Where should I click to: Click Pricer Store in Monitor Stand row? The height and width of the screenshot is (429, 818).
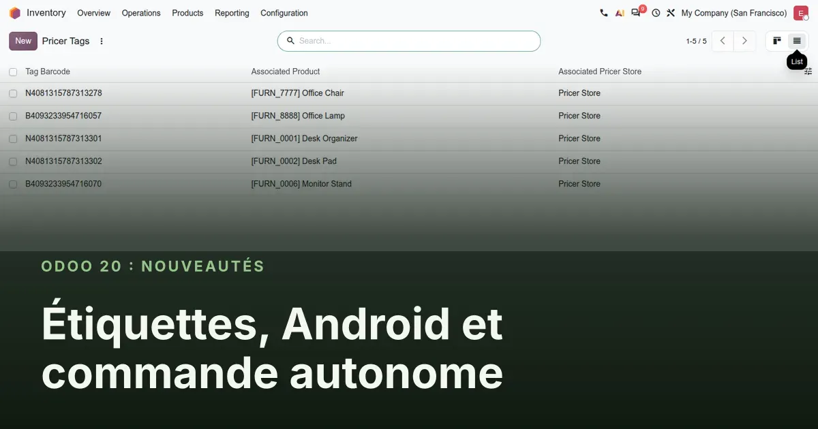[x=579, y=184]
